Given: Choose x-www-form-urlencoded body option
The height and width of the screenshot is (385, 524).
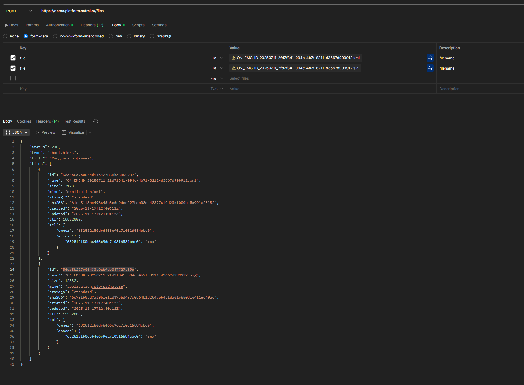Looking at the screenshot, I should [x=55, y=36].
